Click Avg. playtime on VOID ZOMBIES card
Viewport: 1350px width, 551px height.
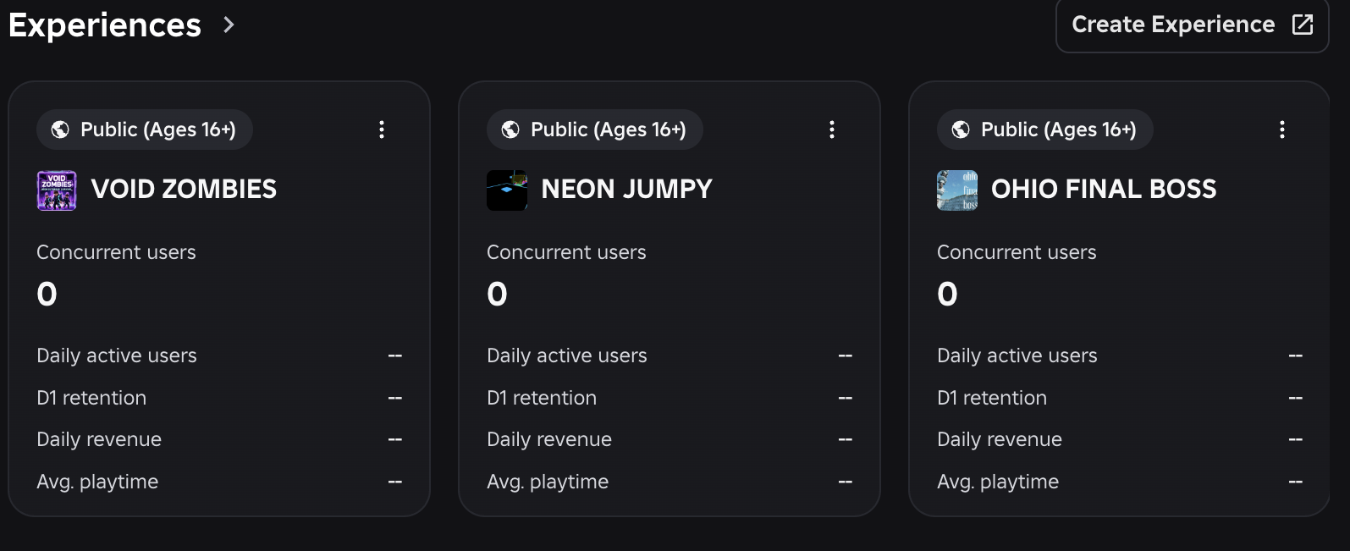tap(97, 482)
